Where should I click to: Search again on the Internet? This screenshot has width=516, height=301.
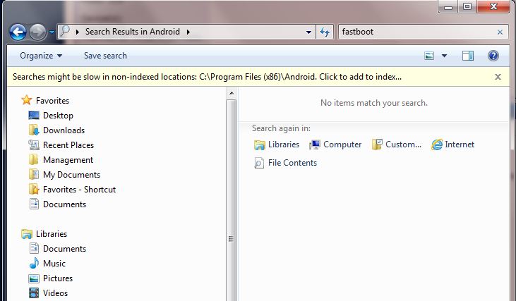(453, 145)
